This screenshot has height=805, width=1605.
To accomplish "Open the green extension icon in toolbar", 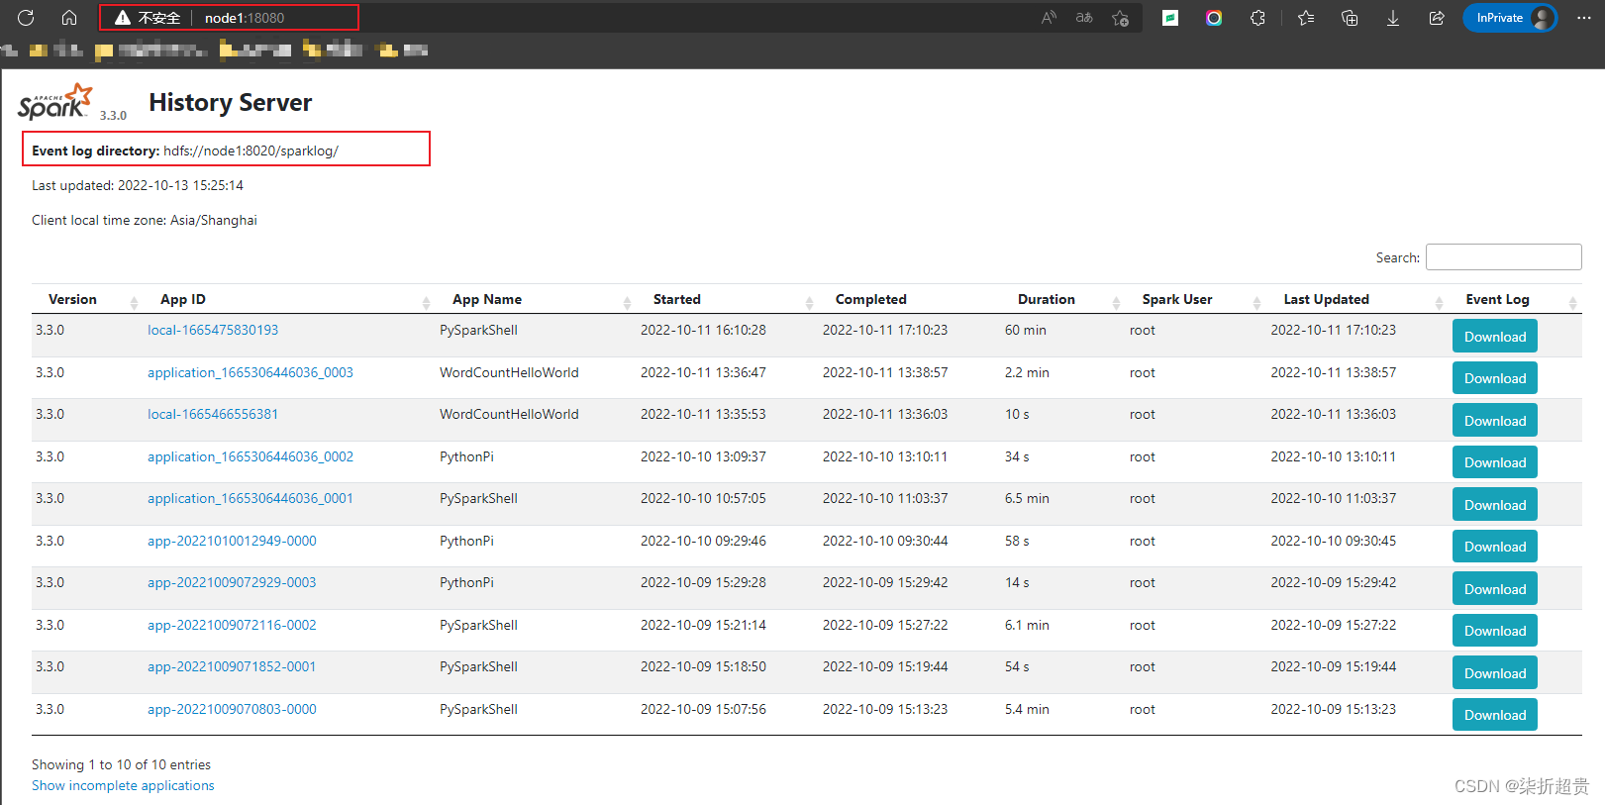I will click(x=1170, y=18).
